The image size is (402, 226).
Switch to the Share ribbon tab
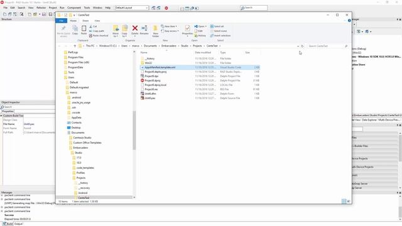[85, 21]
